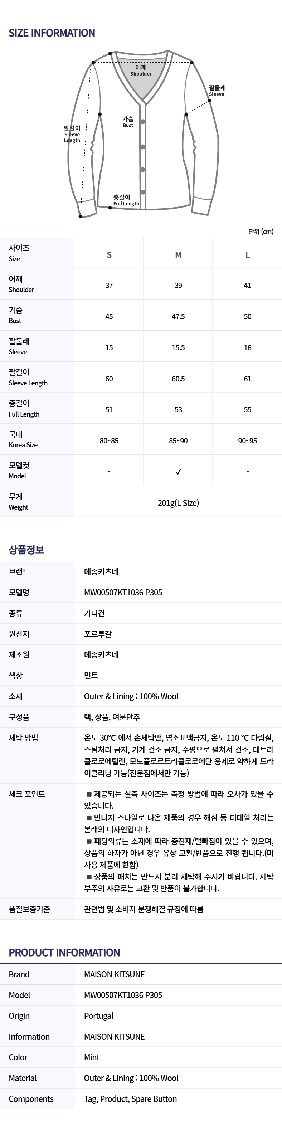Click the 47.5 bust value for size M
The width and height of the screenshot is (282, 1133).
tap(178, 317)
